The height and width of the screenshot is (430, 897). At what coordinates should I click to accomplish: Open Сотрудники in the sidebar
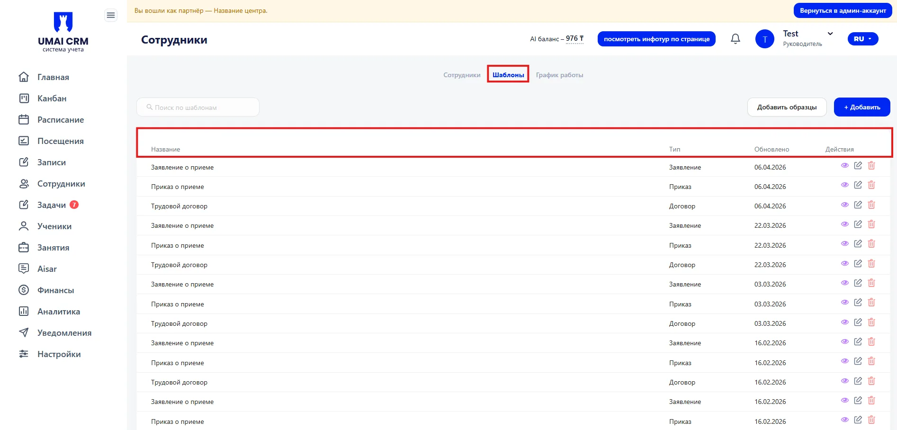point(52,183)
